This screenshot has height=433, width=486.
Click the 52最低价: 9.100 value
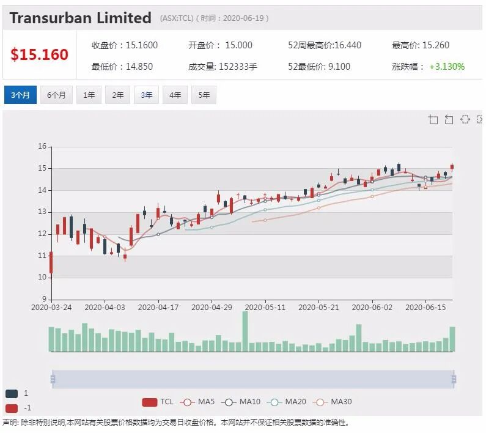tap(319, 67)
